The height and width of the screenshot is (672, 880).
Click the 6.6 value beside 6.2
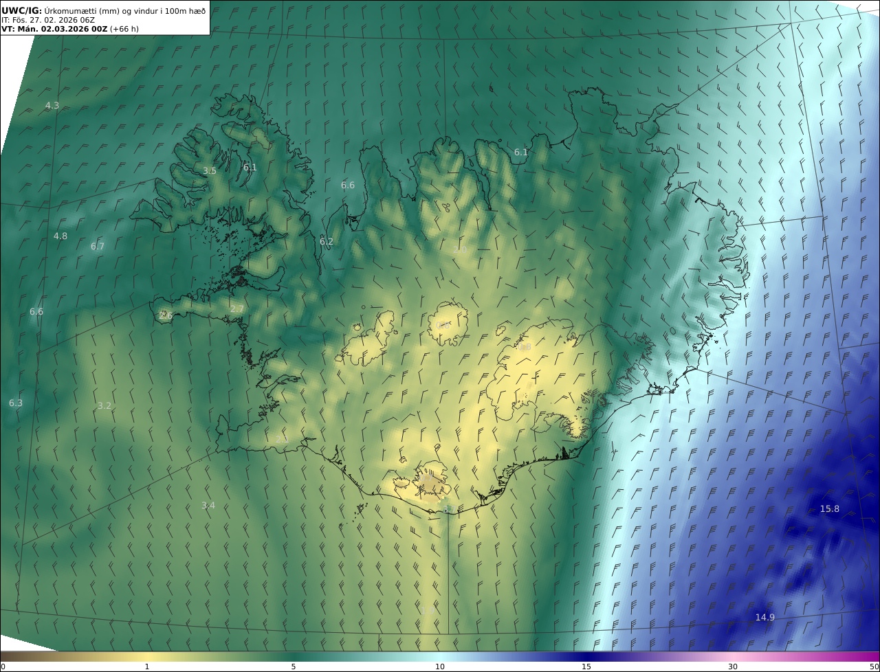[348, 186]
